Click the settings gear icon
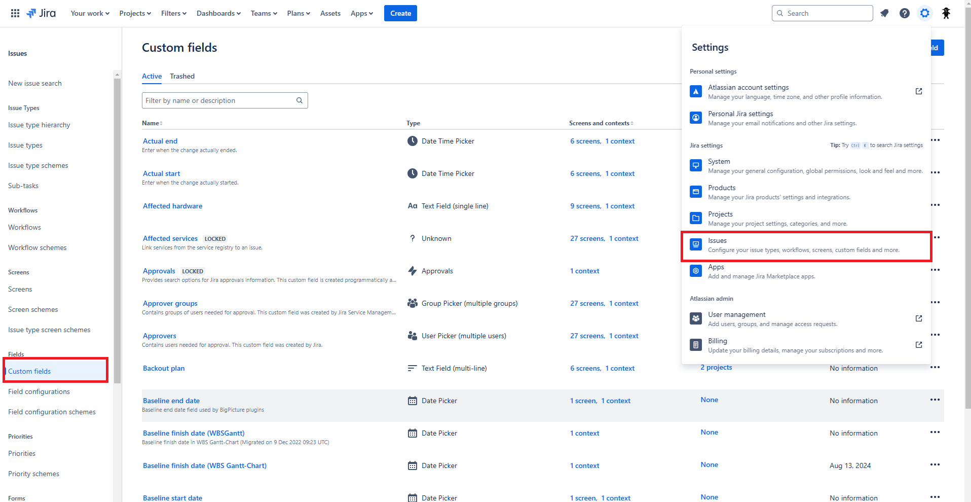The width and height of the screenshot is (971, 502). click(925, 13)
